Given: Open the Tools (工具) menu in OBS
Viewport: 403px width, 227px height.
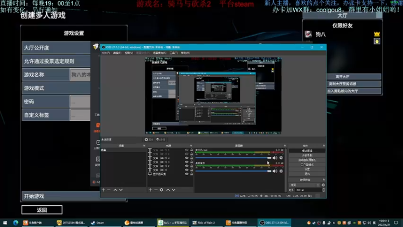Looking at the screenshot, I should [173, 53].
